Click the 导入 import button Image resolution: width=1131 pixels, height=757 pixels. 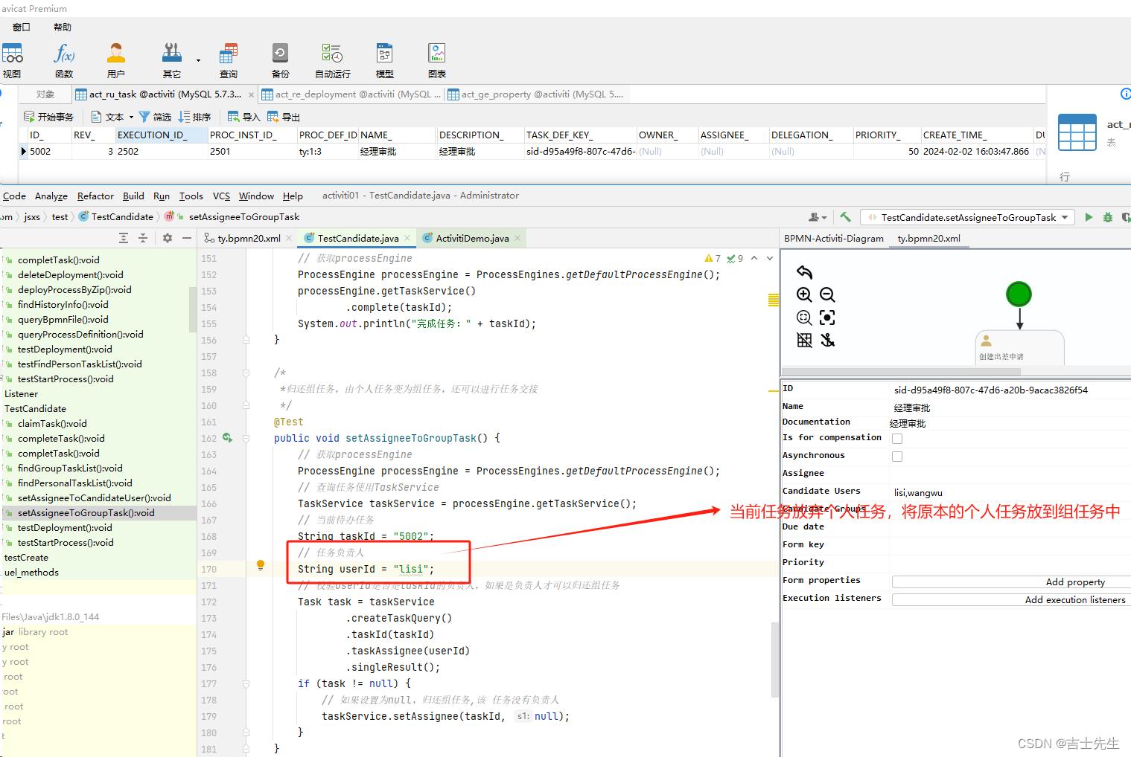(x=243, y=117)
